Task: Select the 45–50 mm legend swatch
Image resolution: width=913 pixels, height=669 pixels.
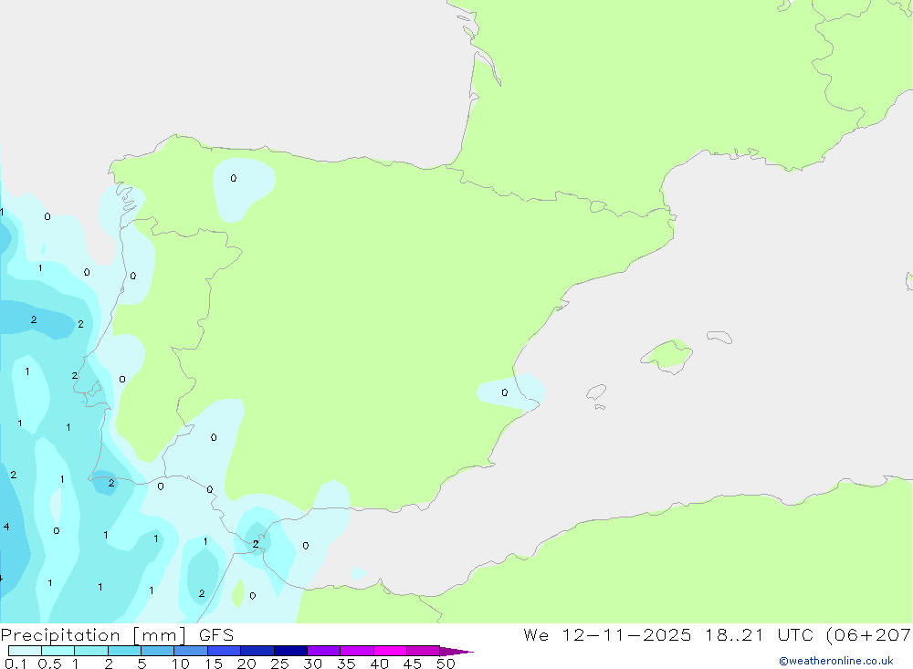Action: [424, 651]
